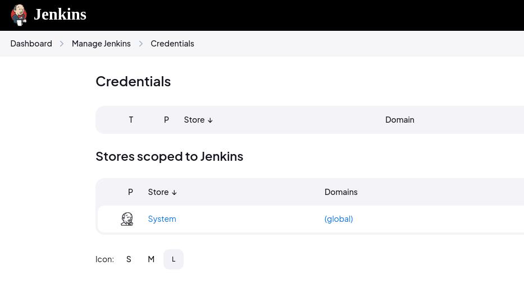Select medium icon size M
Image resolution: width=524 pixels, height=298 pixels.
point(151,259)
